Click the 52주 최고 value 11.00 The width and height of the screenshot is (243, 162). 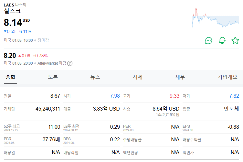(x=54, y=127)
